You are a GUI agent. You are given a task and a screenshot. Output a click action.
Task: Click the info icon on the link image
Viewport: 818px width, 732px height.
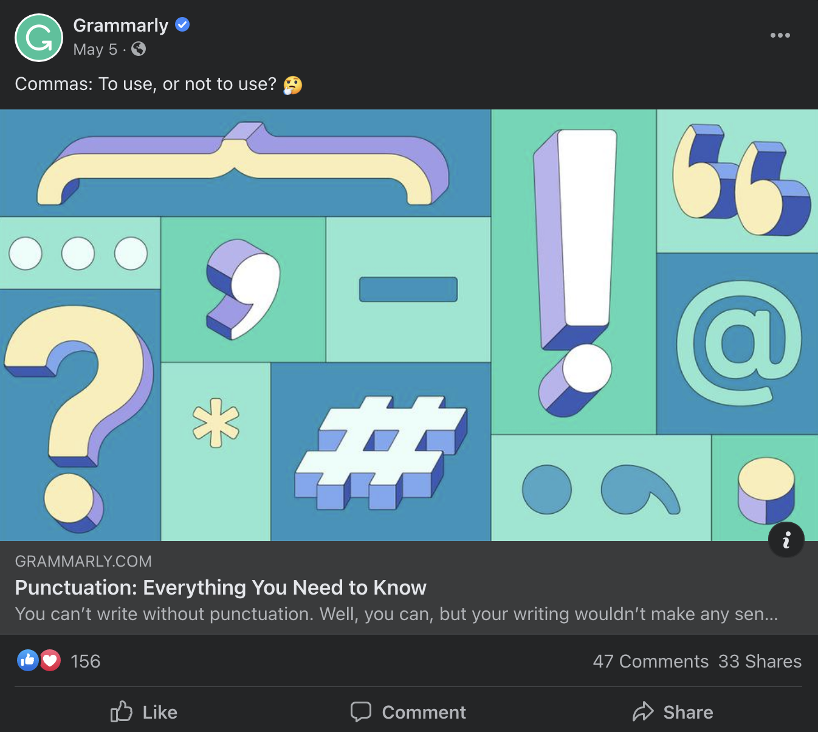tap(786, 539)
